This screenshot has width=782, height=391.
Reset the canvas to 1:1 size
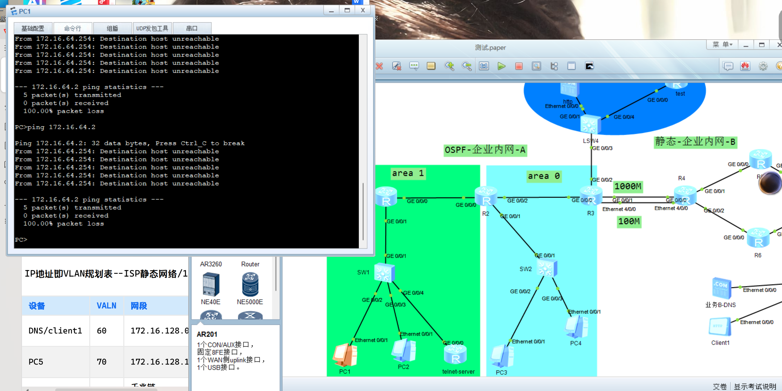[484, 66]
